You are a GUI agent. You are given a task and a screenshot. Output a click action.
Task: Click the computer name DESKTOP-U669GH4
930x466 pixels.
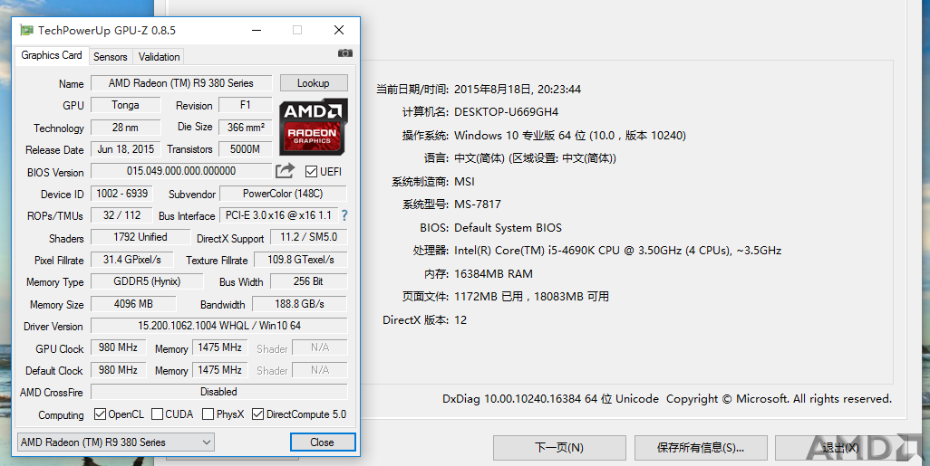click(506, 112)
